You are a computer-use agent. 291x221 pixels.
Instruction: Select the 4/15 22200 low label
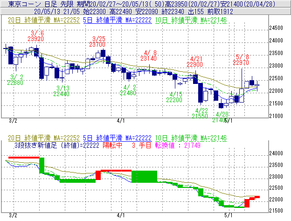[x=174, y=97]
